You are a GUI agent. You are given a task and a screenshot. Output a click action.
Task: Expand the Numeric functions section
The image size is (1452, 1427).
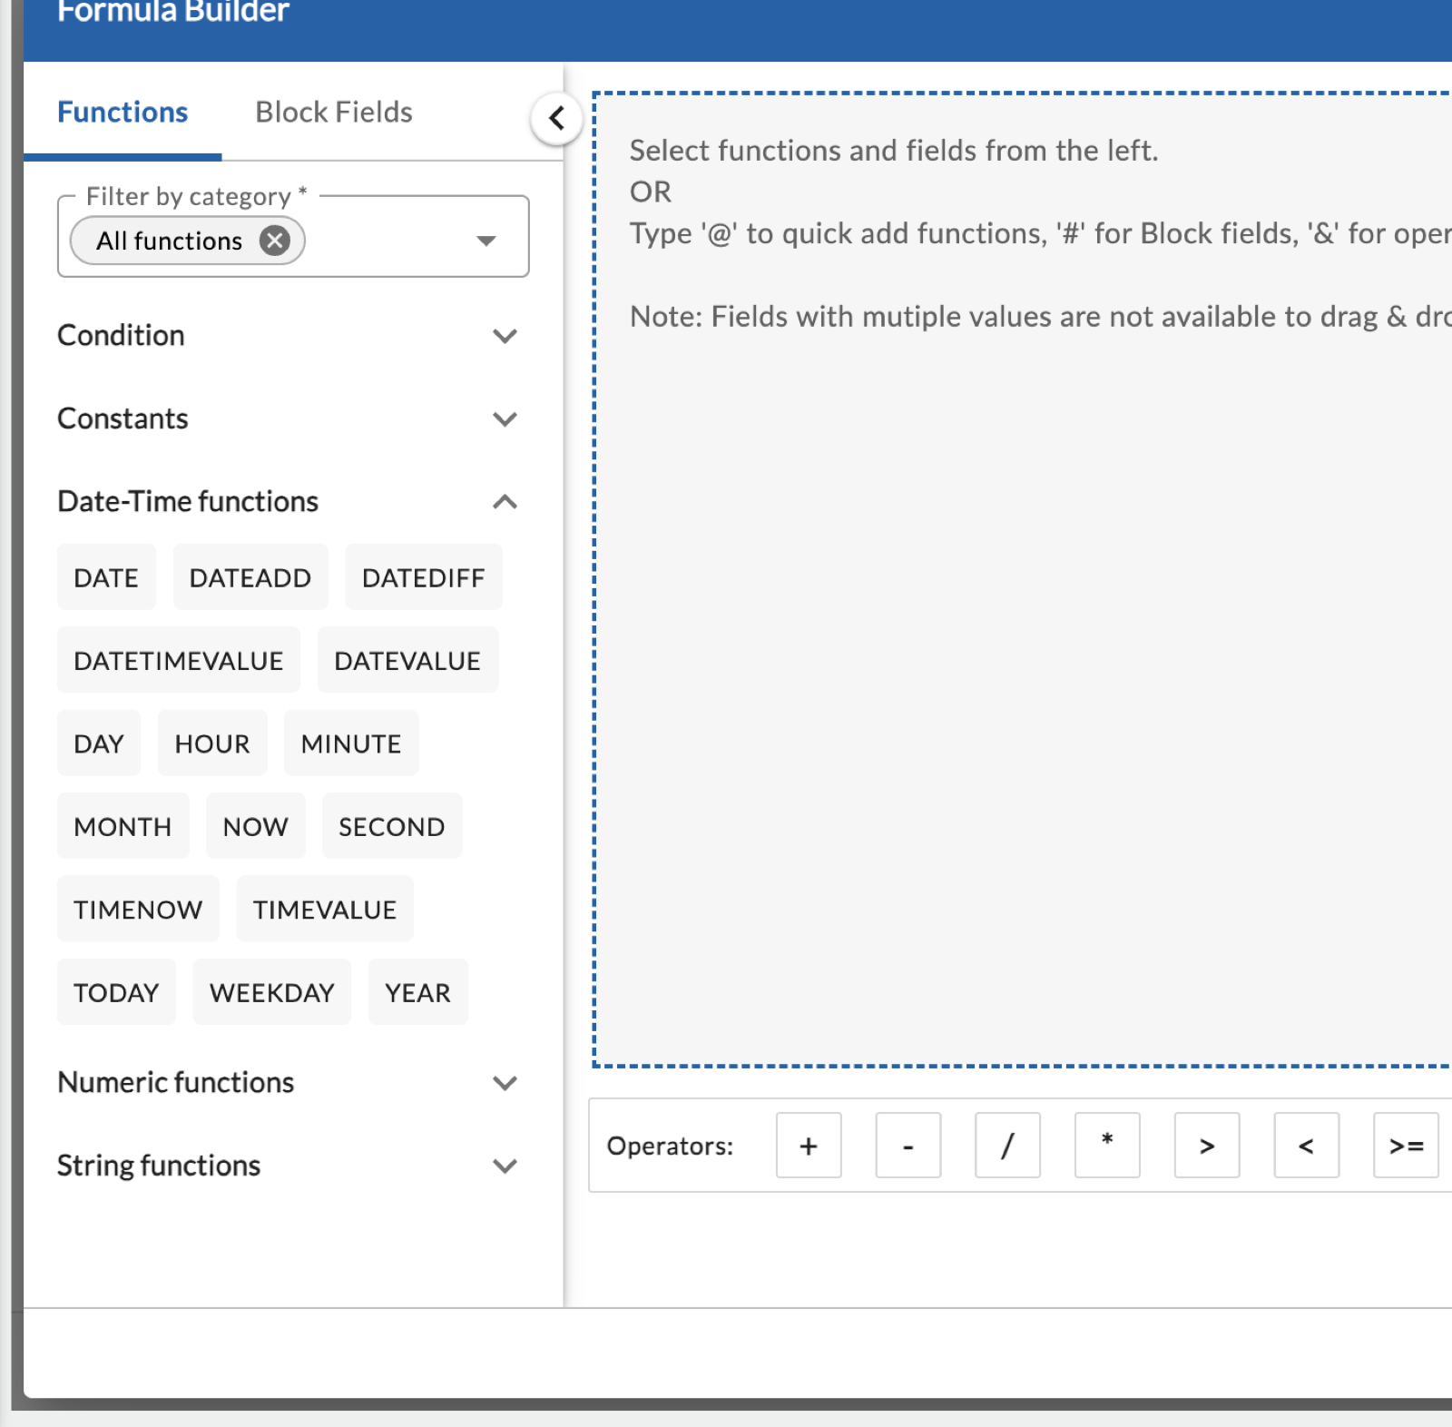tap(288, 1083)
